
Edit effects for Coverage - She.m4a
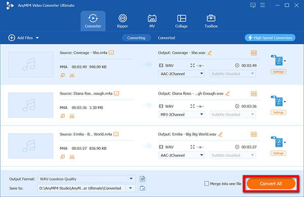[63, 75]
